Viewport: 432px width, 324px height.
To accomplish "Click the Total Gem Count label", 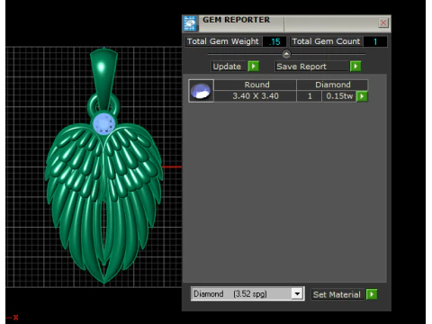I will tap(326, 41).
